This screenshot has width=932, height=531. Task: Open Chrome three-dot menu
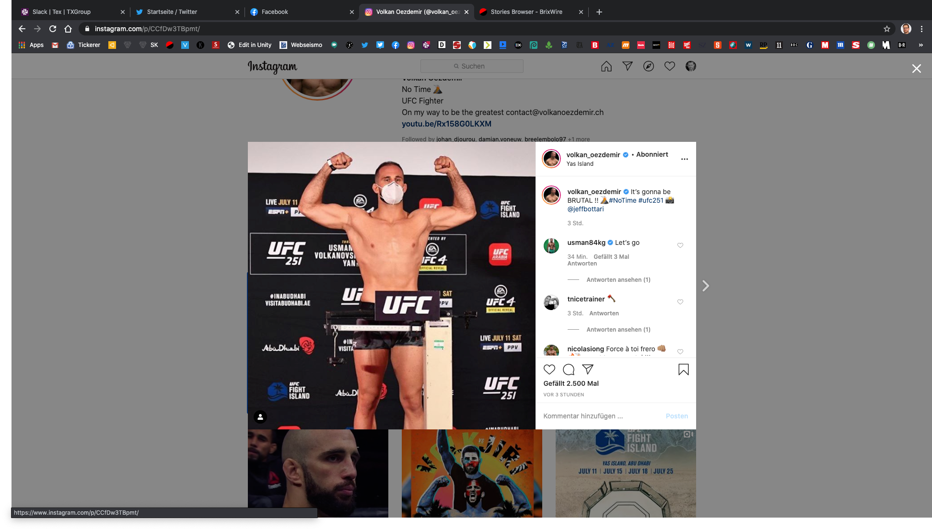click(x=921, y=29)
